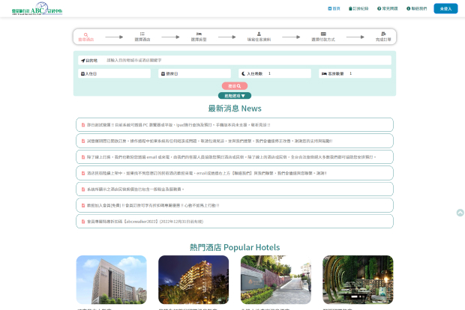The image size is (465, 310).
Task: Open the office tower hotel thumbnail
Action: [x=112, y=280]
